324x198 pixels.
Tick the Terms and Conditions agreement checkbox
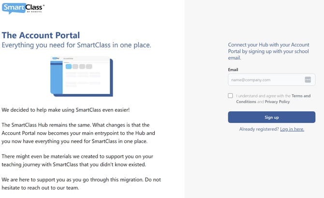(231, 96)
